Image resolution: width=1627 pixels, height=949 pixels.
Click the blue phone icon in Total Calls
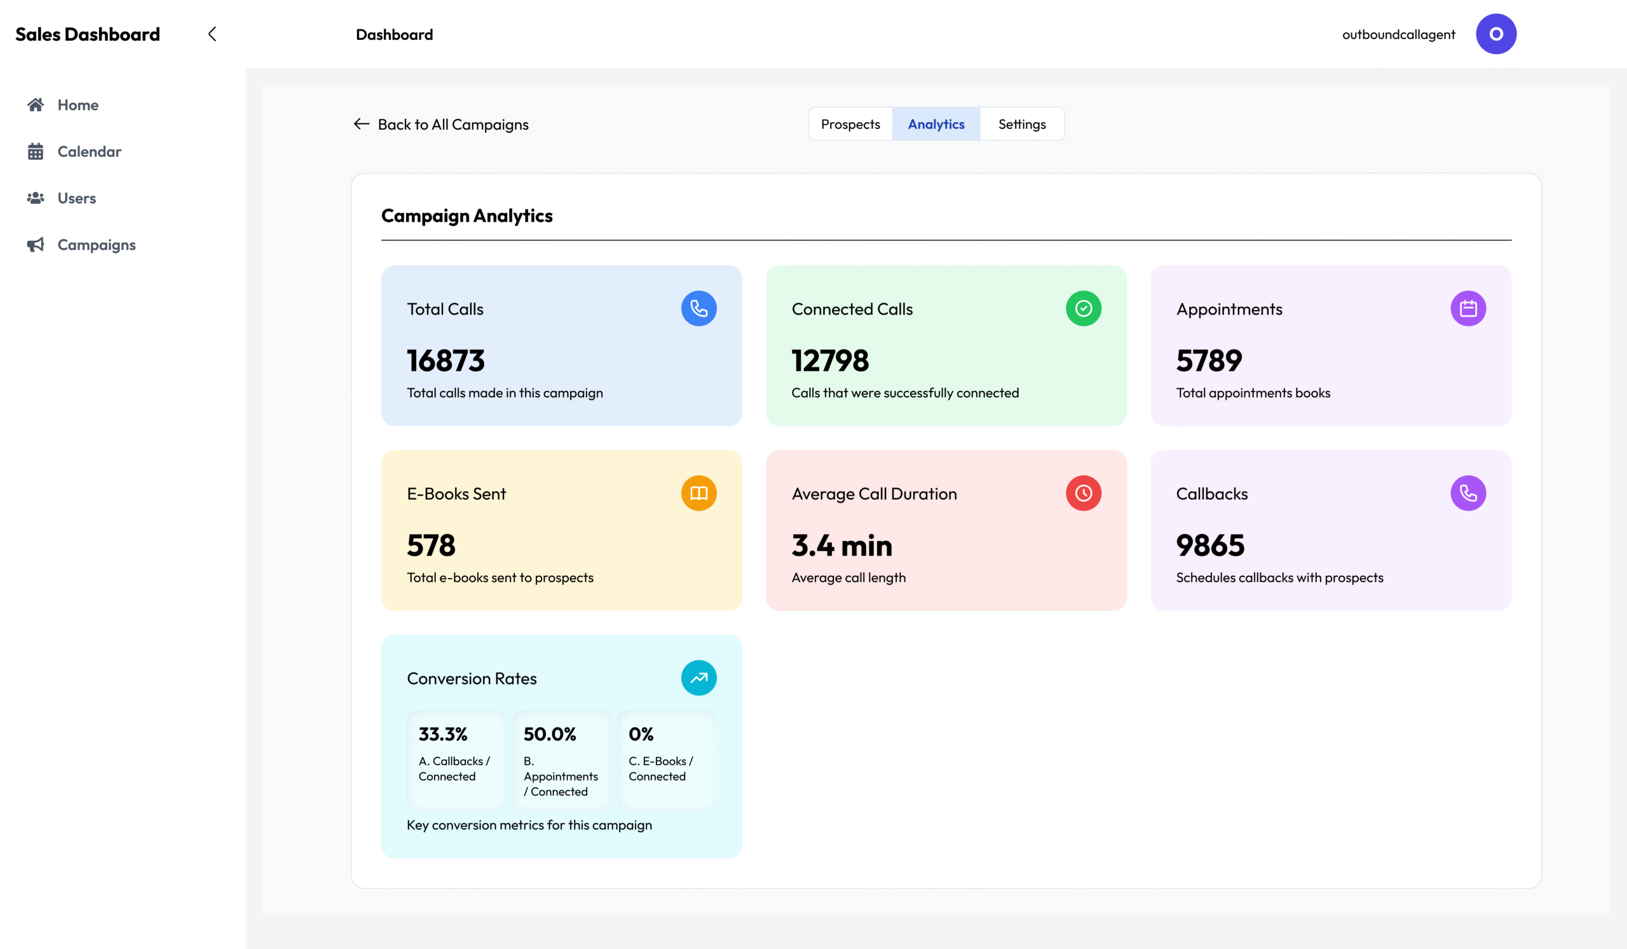coord(698,308)
